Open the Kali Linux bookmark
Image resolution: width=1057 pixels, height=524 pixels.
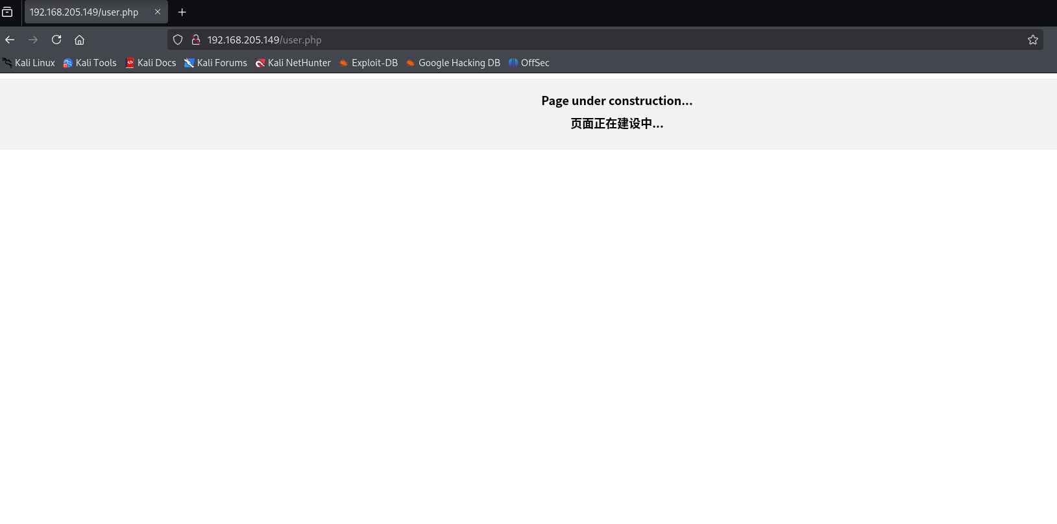pos(29,63)
